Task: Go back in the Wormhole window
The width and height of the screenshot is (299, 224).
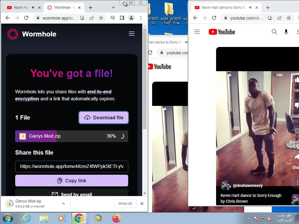Action: 7,18
